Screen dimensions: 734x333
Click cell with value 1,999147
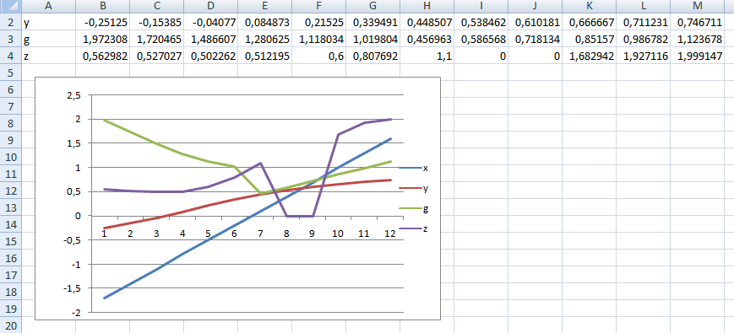[x=698, y=56]
